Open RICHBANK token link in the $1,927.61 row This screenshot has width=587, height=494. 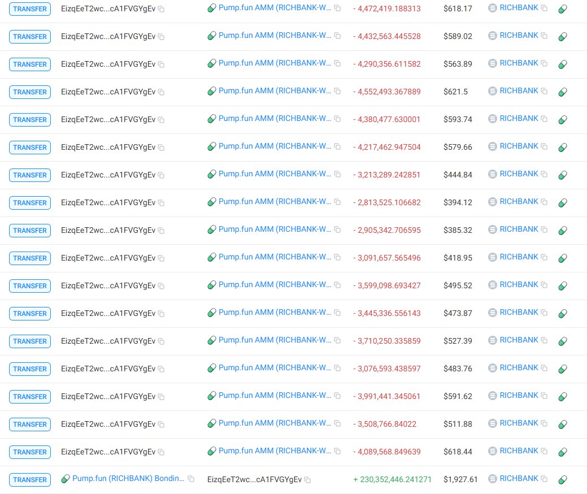pos(519,479)
